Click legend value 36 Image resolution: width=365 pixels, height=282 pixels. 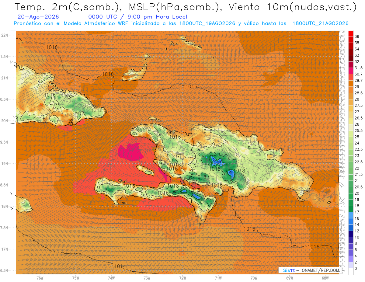(x=357, y=37)
